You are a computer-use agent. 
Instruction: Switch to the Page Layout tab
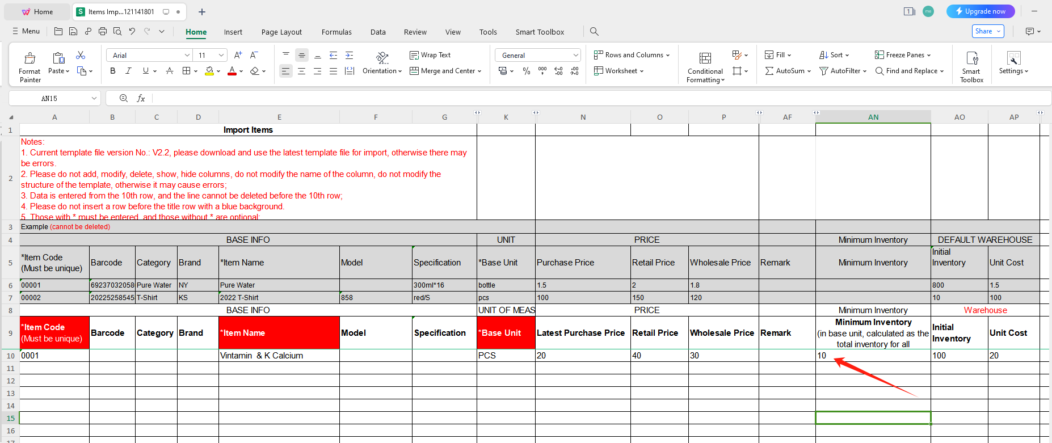pos(281,32)
